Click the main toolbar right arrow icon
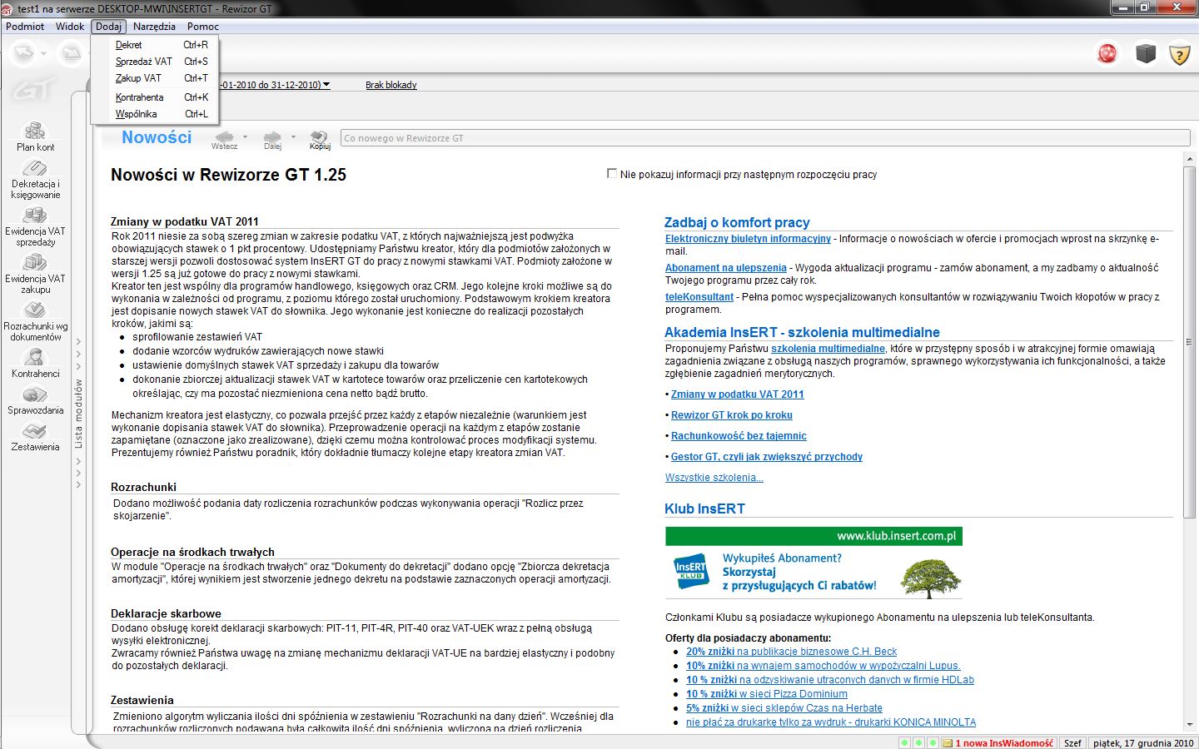1199x749 pixels. point(71,54)
